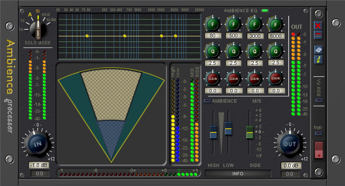345x186 pixels.
Task: Click the large IN gain knob
Action: 38,144
